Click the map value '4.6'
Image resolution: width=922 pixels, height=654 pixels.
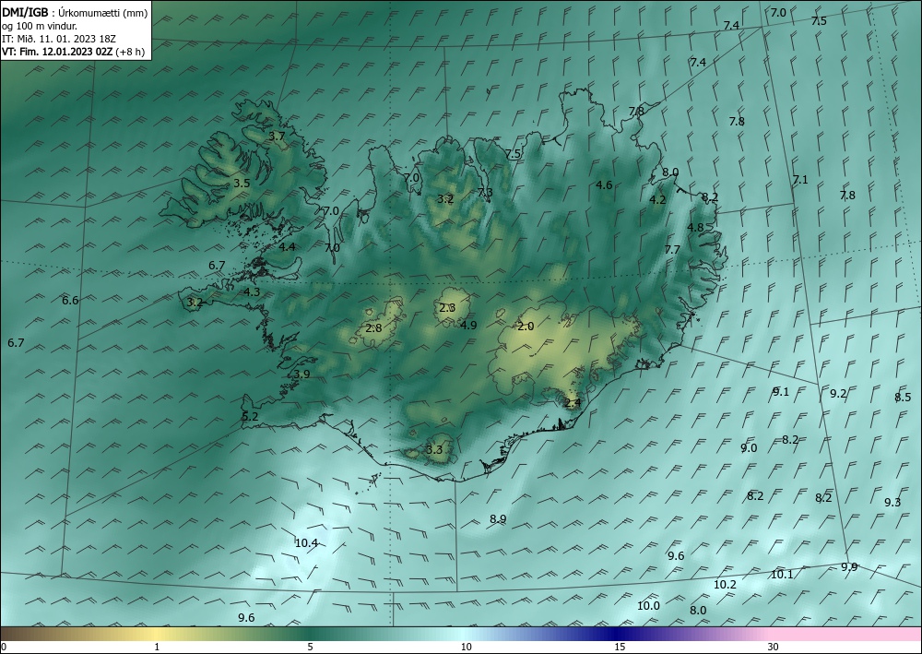[604, 185]
